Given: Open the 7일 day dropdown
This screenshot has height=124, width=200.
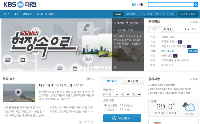Looking at the screenshot, I should (x=135, y=94).
